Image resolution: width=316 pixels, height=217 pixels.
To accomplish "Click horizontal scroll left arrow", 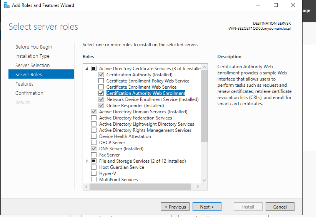I will [x=86, y=187].
